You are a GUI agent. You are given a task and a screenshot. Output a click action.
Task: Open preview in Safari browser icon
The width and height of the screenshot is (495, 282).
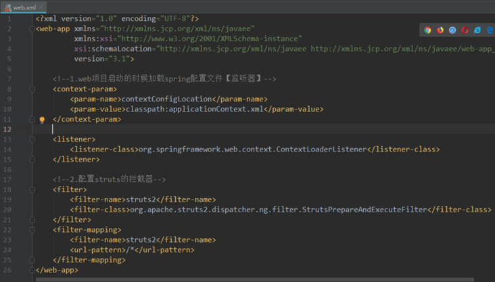[452, 30]
